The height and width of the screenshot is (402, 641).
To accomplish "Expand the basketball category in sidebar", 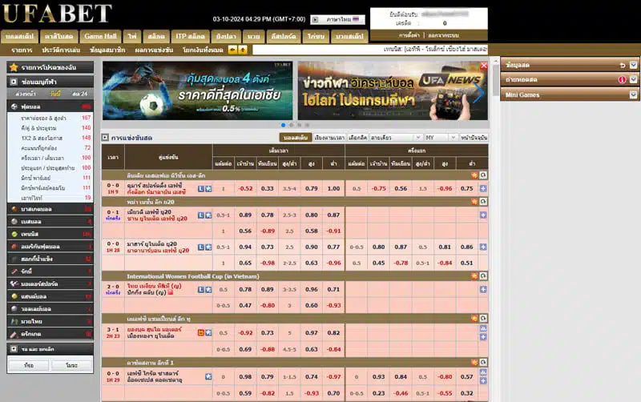I will (50, 209).
